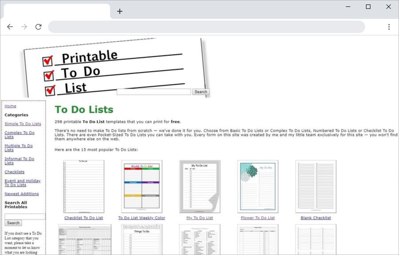This screenshot has height=255, width=399.
Task: Focus the header search text field
Action: click(154, 92)
